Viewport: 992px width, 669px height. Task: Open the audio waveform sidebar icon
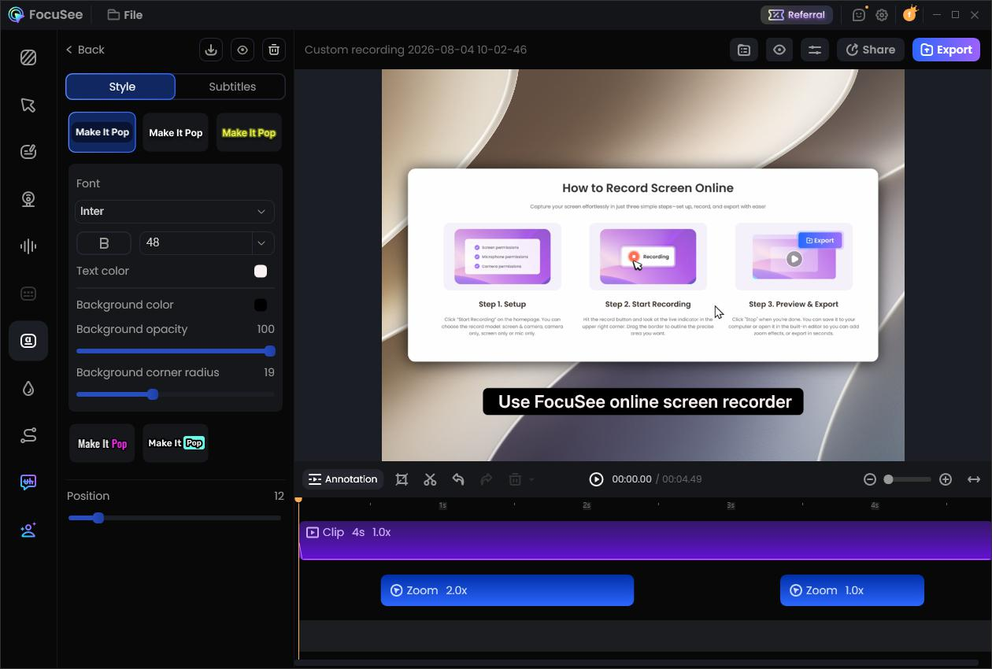tap(28, 246)
